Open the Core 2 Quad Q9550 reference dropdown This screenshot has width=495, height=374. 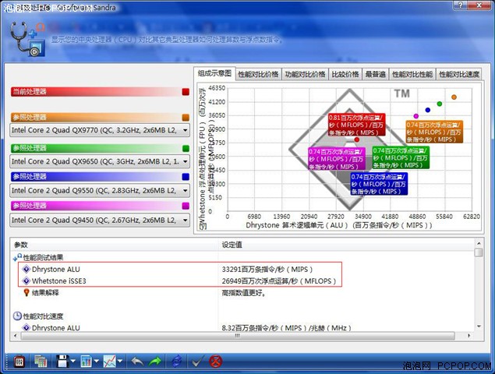click(x=100, y=191)
